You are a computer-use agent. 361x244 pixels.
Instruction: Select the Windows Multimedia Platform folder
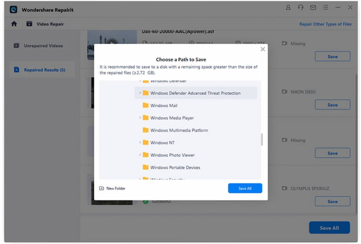tap(179, 130)
